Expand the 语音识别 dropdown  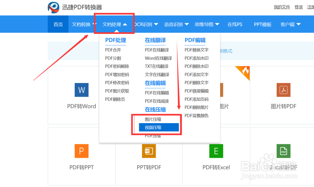pyautogui.click(x=176, y=25)
